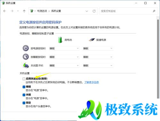Image resolution: width=160 pixels, height=121 pixels.
Task: Open plugged-in dropdown for 按睡眠按钮时
Action: [x=98, y=57]
